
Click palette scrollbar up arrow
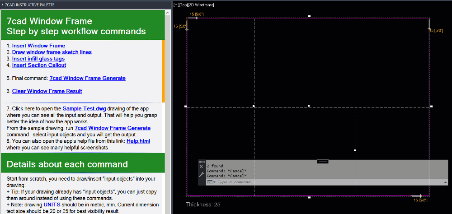(x=168, y=13)
